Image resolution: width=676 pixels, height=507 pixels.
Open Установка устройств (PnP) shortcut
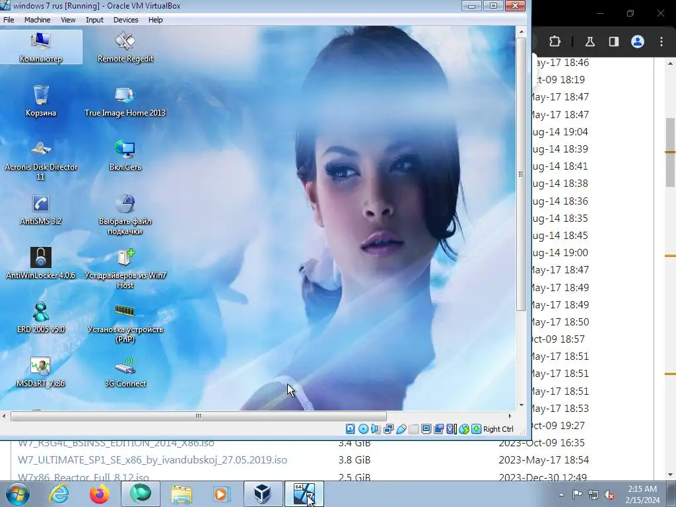pos(125,323)
